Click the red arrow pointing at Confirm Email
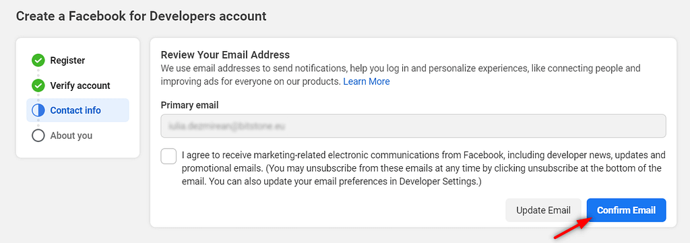690x243 pixels. click(x=571, y=228)
